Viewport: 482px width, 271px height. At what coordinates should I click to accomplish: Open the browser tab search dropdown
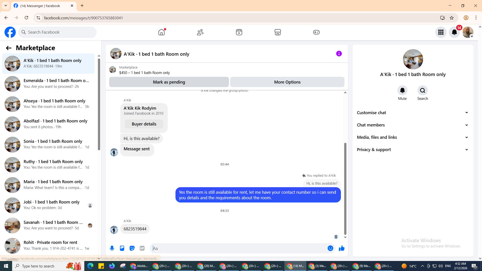(x=6, y=6)
